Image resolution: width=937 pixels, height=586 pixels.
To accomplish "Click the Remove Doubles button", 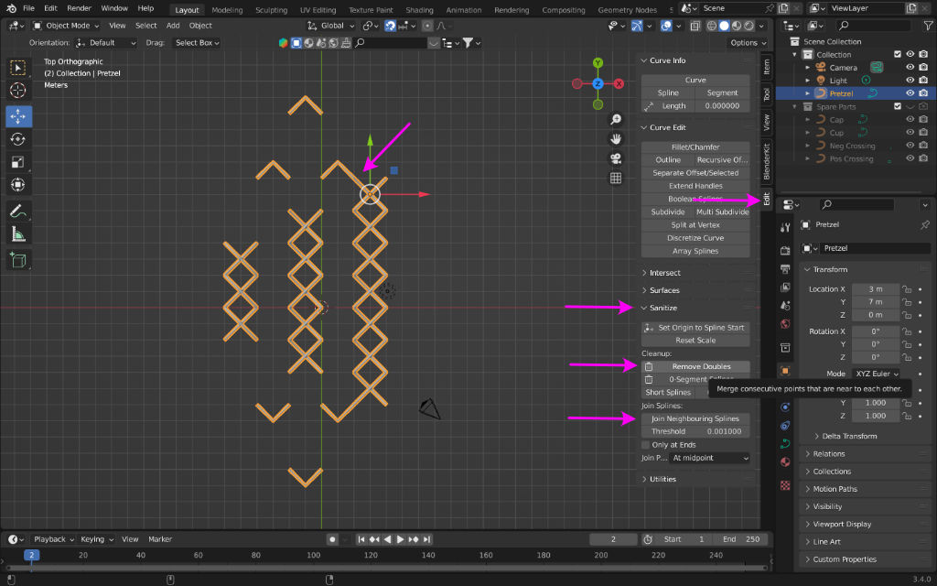I will click(701, 366).
